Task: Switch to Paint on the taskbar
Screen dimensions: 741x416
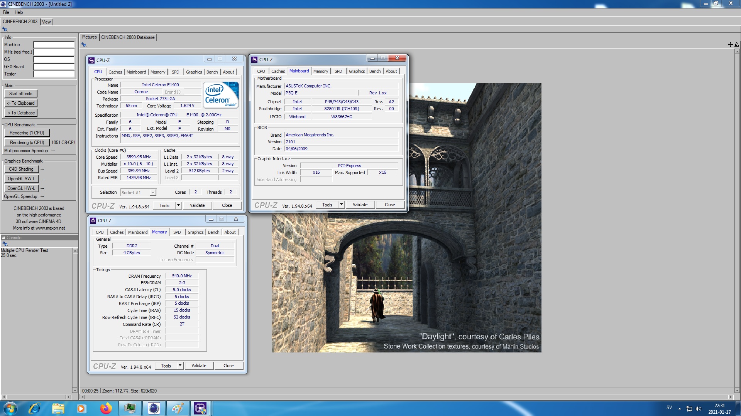Action: [x=177, y=408]
